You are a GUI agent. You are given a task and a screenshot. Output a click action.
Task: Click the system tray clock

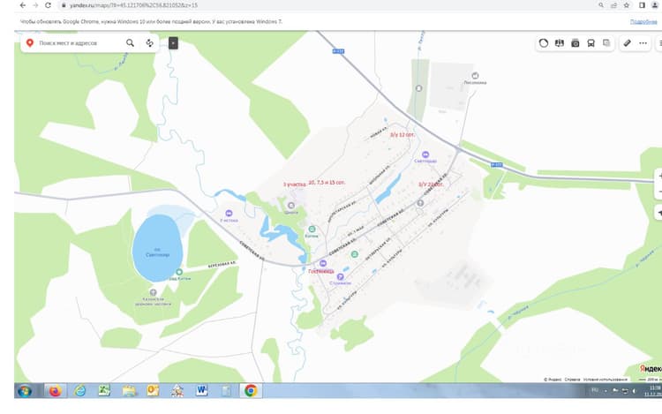tap(653, 391)
